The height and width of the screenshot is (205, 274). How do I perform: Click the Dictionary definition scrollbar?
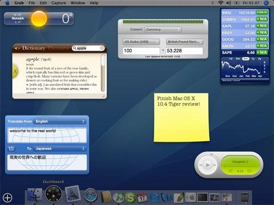(x=103, y=73)
